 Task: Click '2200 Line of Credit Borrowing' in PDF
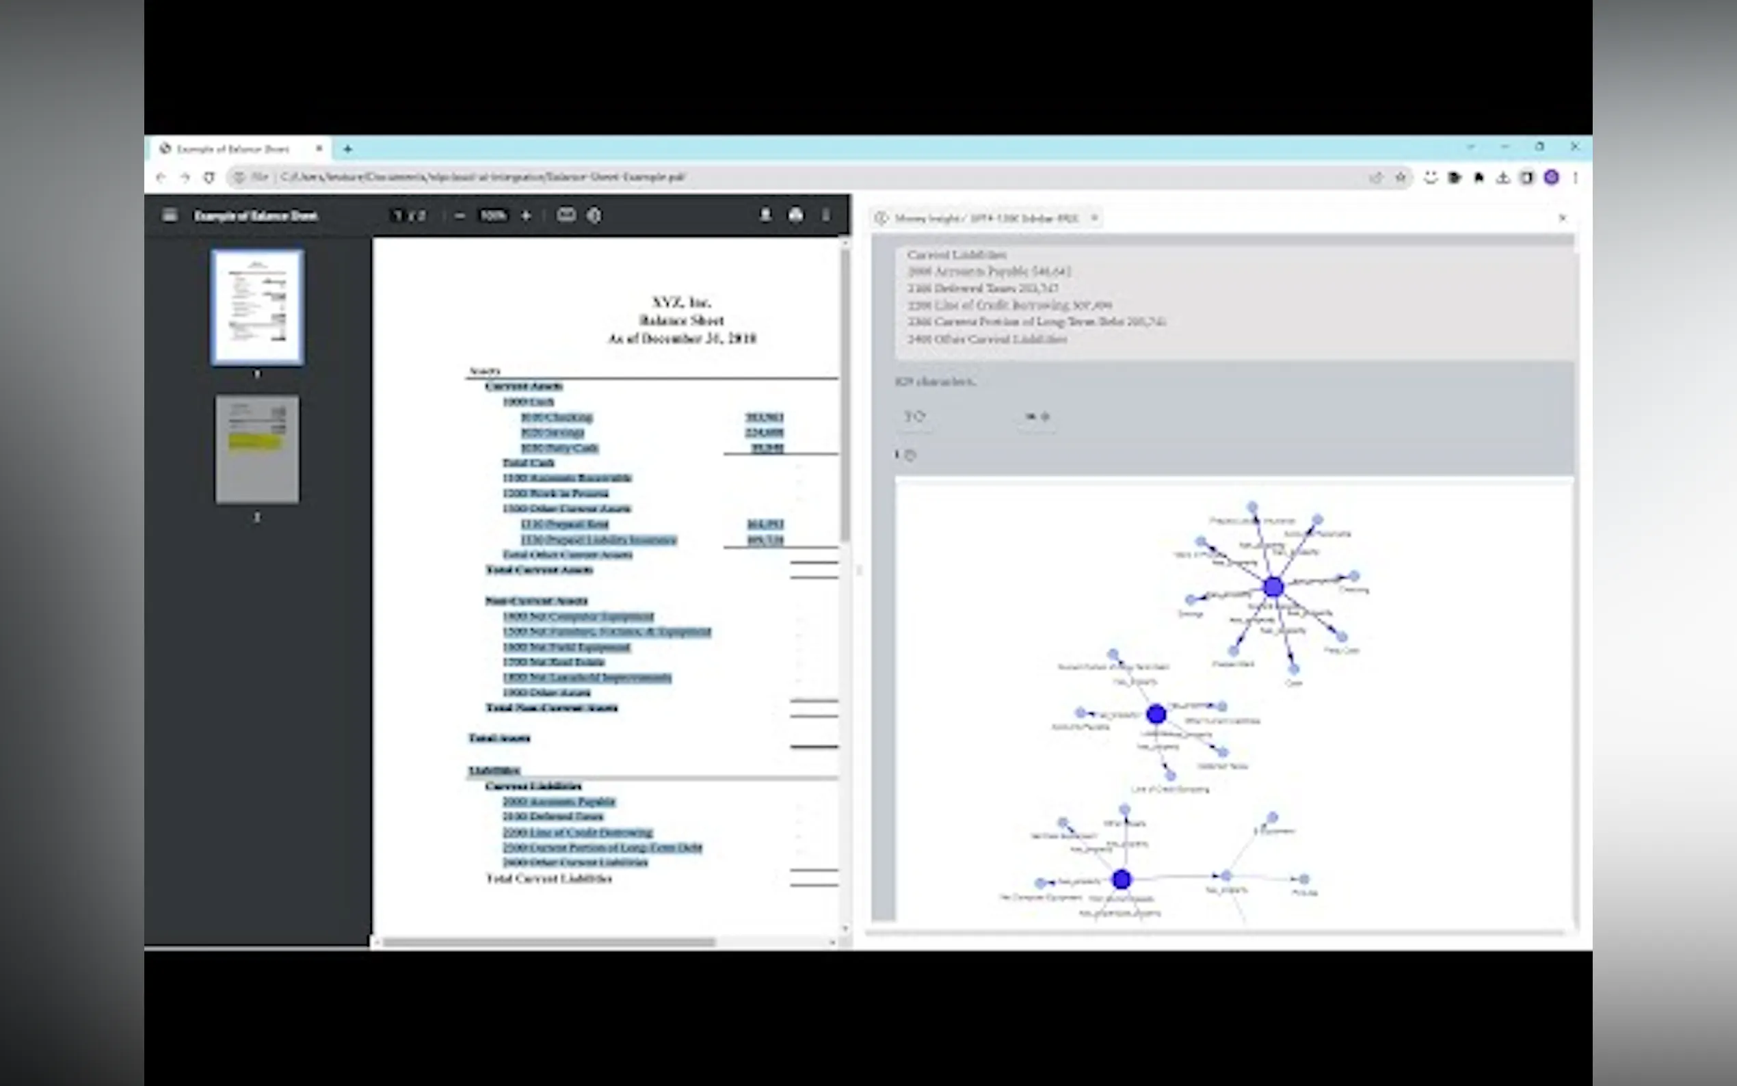(x=577, y=832)
